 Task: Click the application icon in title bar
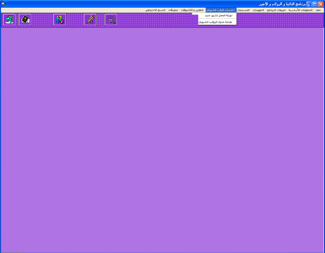4,4
